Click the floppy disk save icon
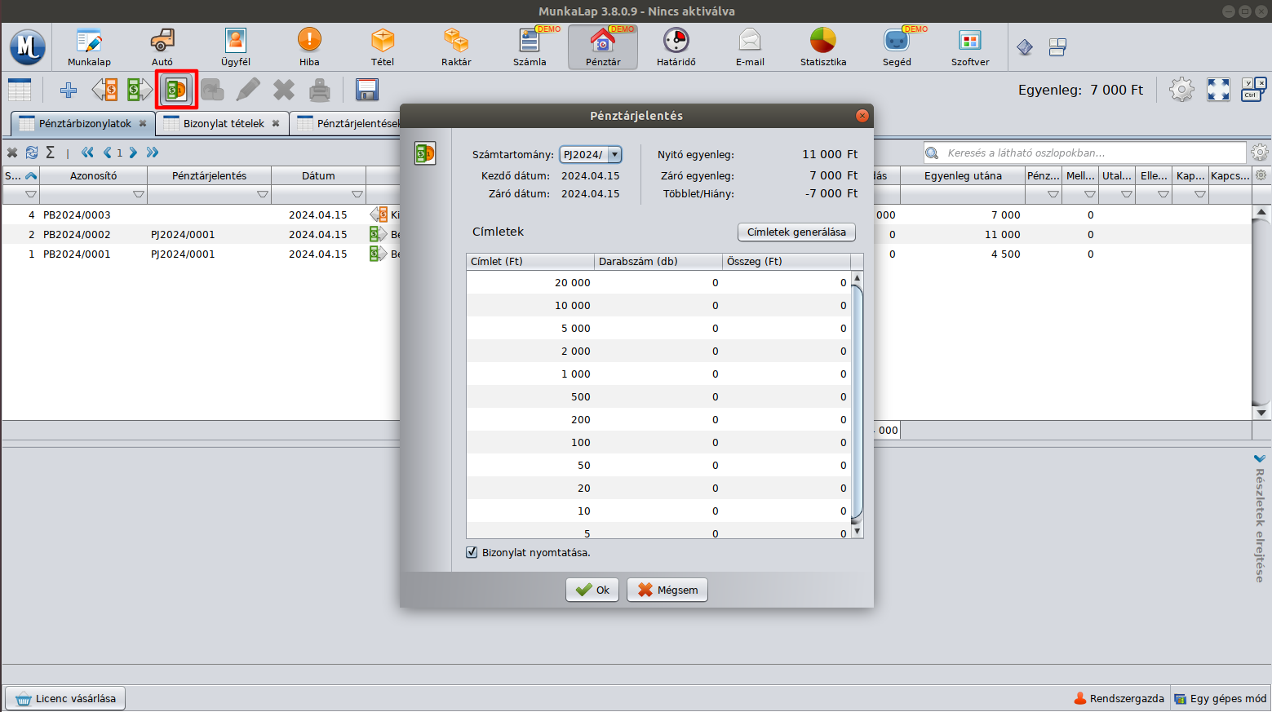 367,90
